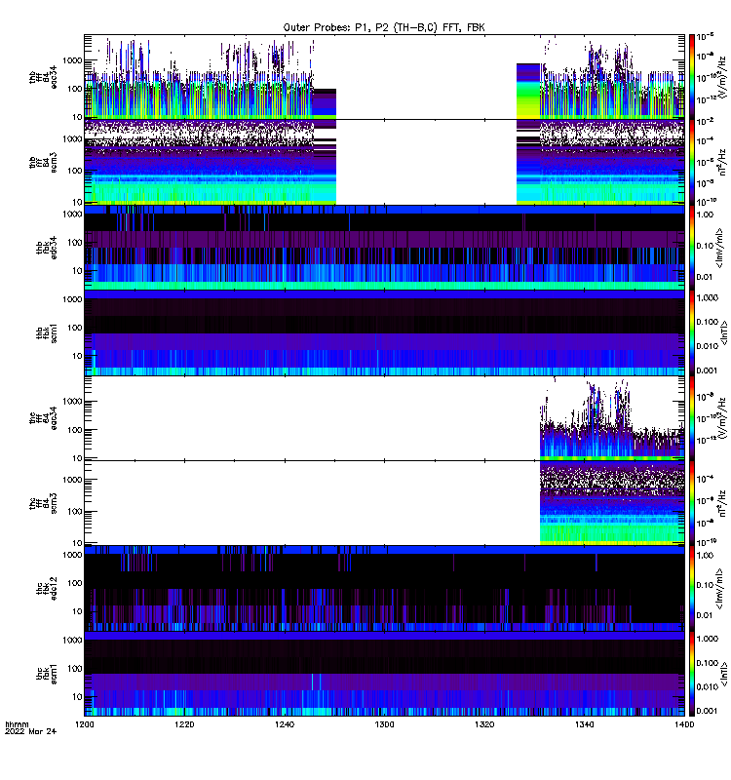This screenshot has height=780, width=731.
Task: Click the '2022 Mar 24' date label
Action: pos(30,731)
